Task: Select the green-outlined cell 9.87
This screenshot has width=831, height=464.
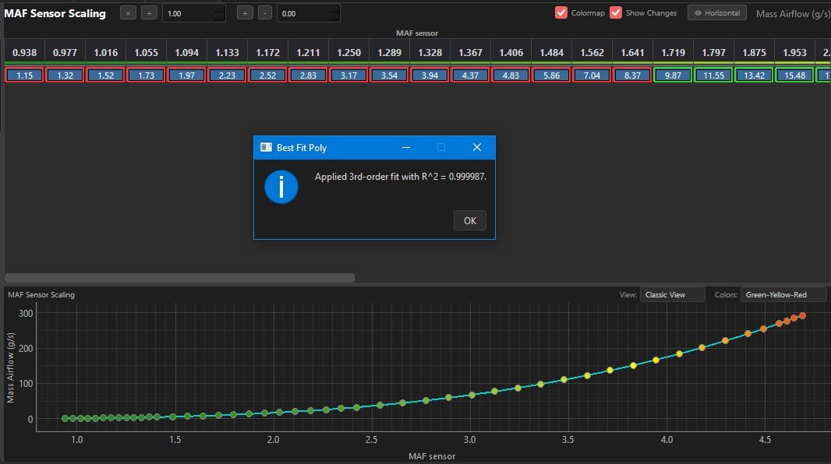Action: coord(673,76)
